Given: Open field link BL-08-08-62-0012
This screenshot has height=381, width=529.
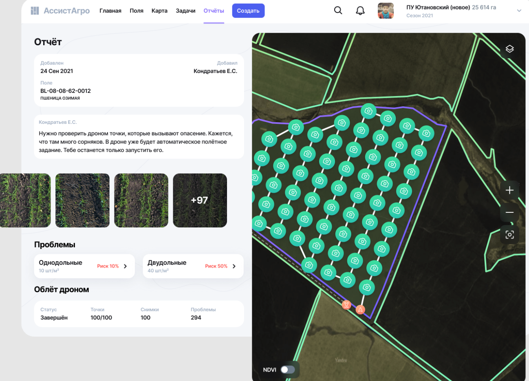Looking at the screenshot, I should tap(66, 91).
